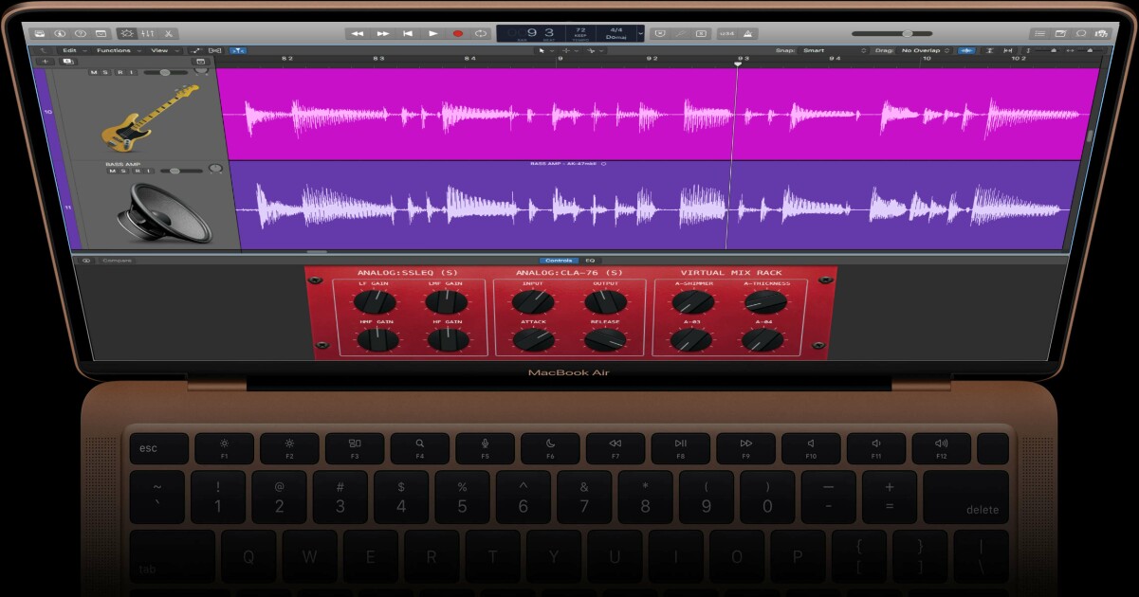Image resolution: width=1139 pixels, height=597 pixels.
Task: Click the bass guitar track icon
Action: point(150,118)
